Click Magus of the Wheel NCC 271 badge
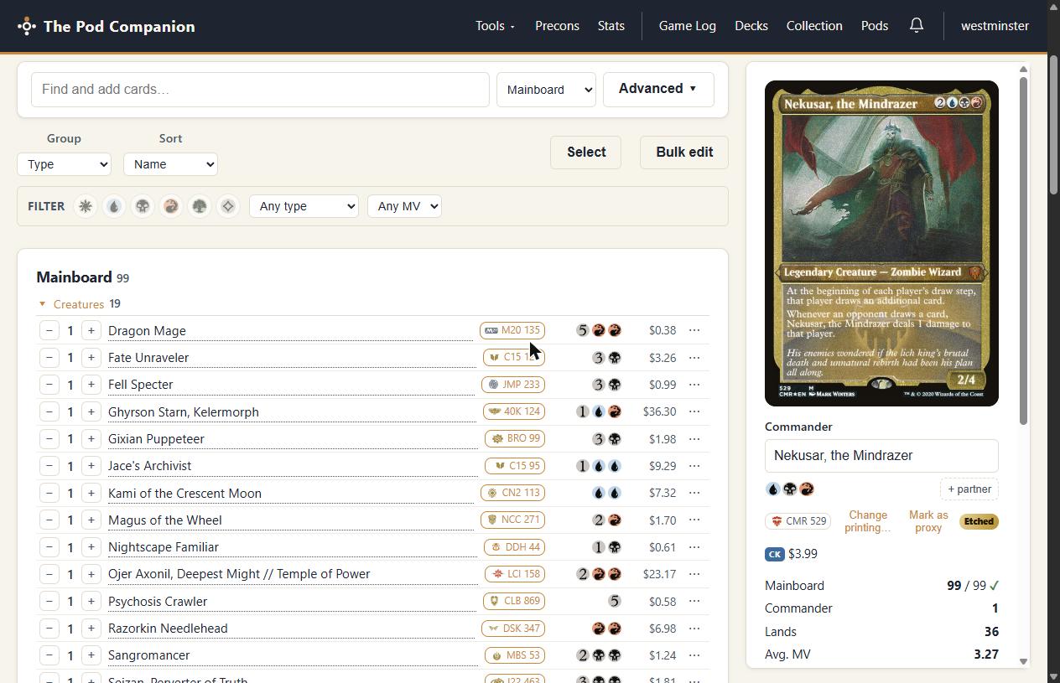1060x683 pixels. pos(514,520)
